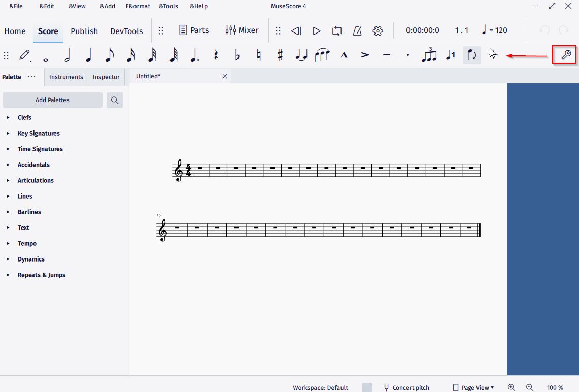Select the rest symbol in the toolbar
The image size is (579, 392).
click(215, 55)
